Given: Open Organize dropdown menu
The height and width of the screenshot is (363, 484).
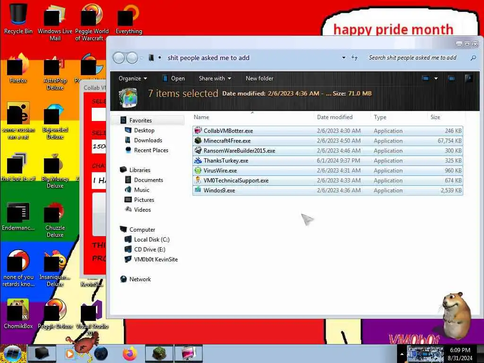Looking at the screenshot, I should (x=133, y=78).
